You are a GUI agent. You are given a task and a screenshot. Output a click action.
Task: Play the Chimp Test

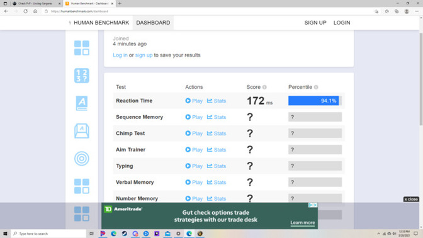coord(194,133)
